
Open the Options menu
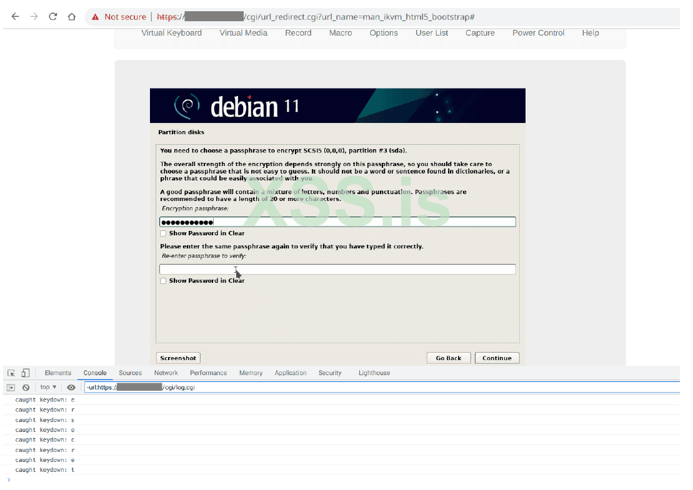coord(384,32)
